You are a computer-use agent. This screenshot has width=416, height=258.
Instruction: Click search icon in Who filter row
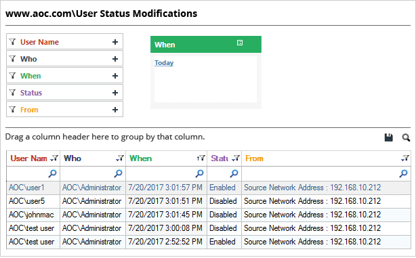coord(118,173)
